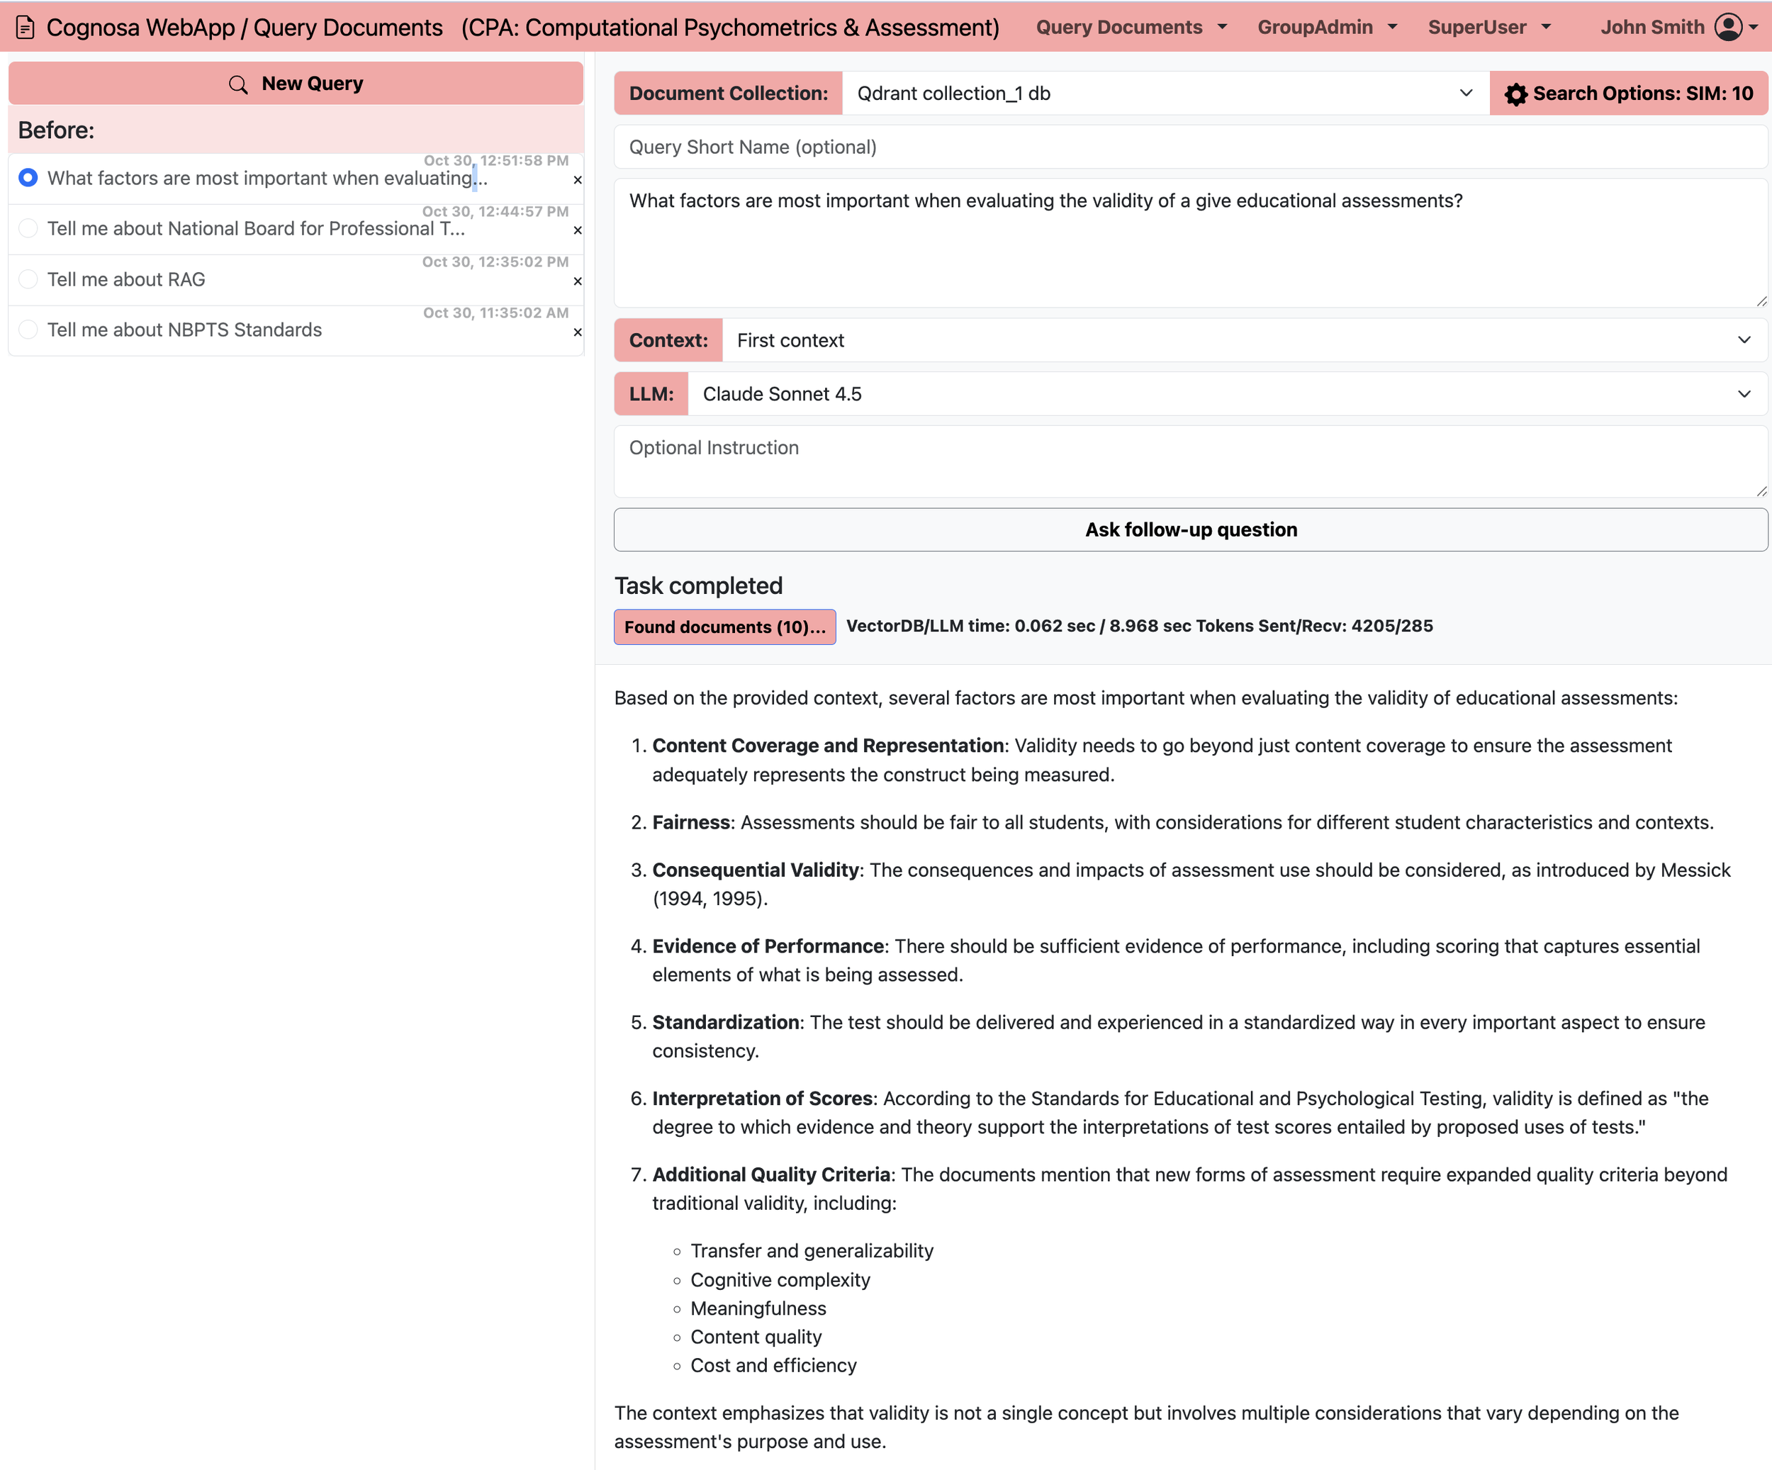Select the NBPTS Standards query radio button
Image resolution: width=1772 pixels, height=1470 pixels.
coord(28,330)
